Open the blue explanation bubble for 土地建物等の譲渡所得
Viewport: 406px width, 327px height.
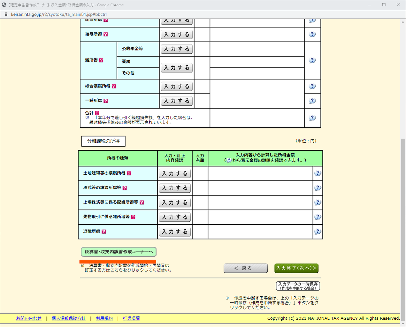[x=318, y=173]
